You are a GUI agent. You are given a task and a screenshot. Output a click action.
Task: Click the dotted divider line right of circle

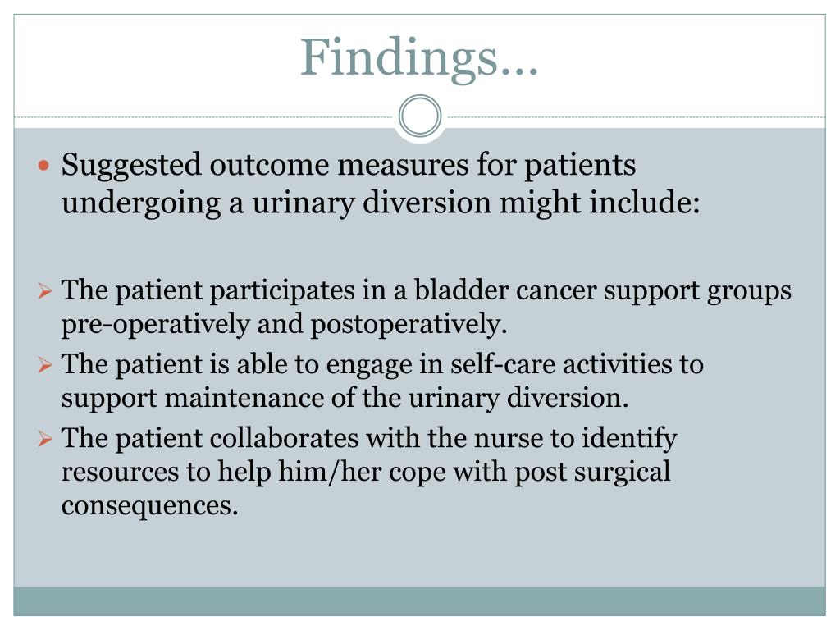634,116
